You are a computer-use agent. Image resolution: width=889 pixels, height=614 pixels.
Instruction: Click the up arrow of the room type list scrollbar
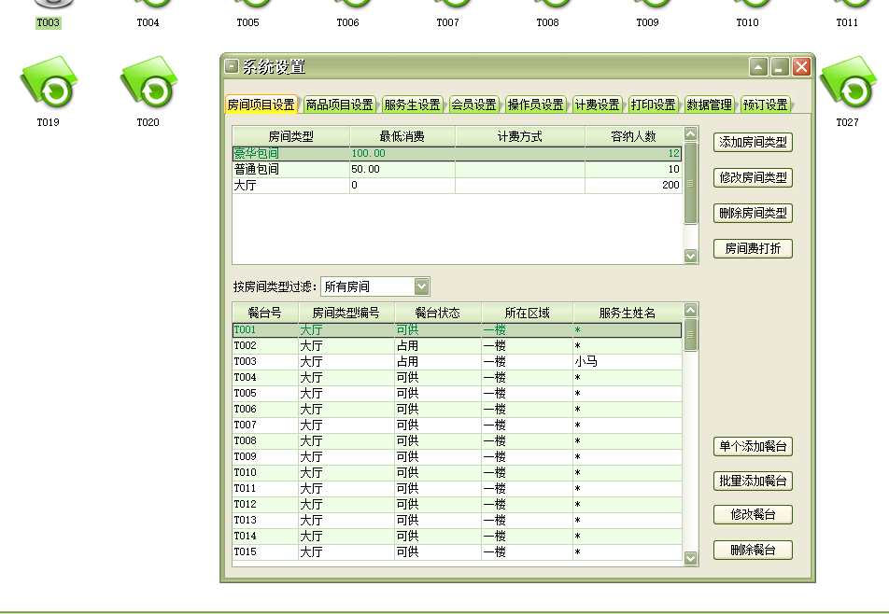point(691,134)
